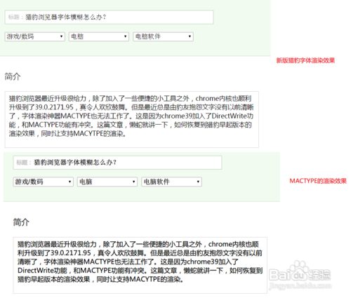351x298 pixels.
Task: Click the lower 简介 heading
Action: 21,222
